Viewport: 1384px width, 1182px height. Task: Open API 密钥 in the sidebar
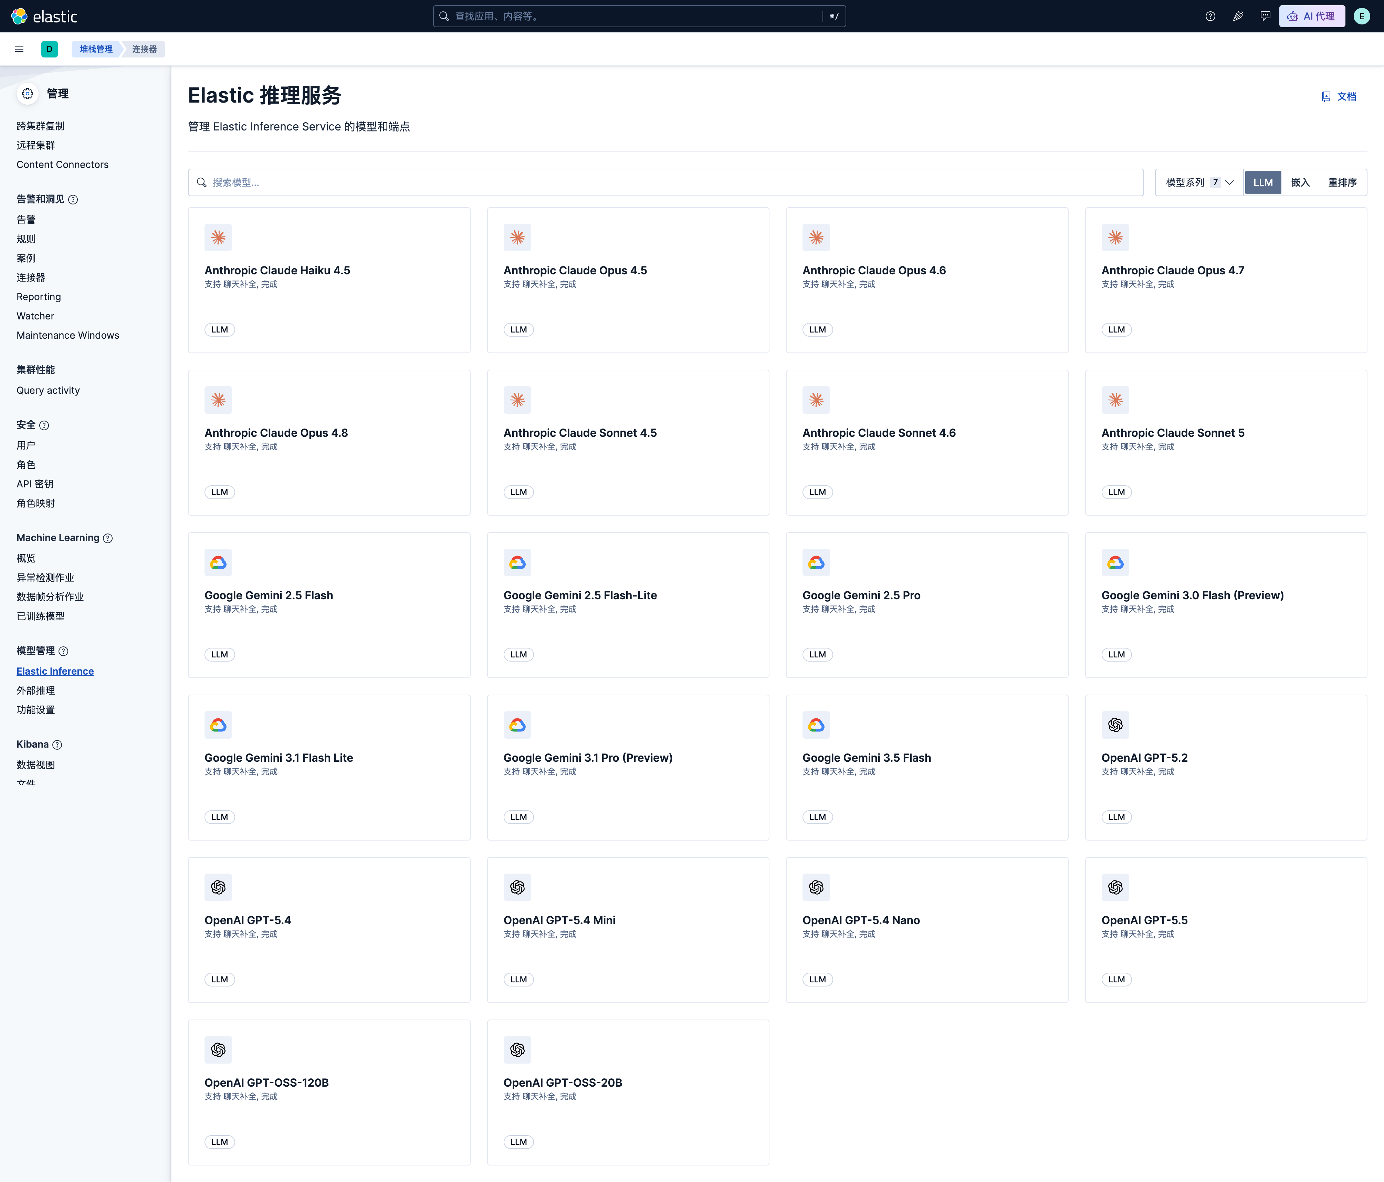click(x=35, y=484)
